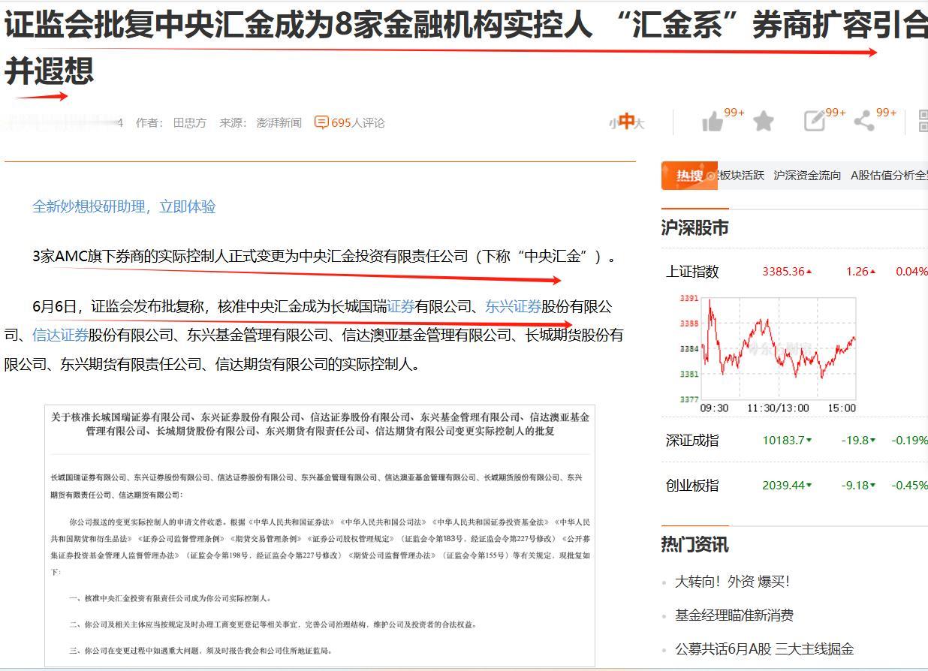Open the 东兴证券 stock link
Image resolution: width=928 pixels, height=671 pixels.
pyautogui.click(x=513, y=306)
